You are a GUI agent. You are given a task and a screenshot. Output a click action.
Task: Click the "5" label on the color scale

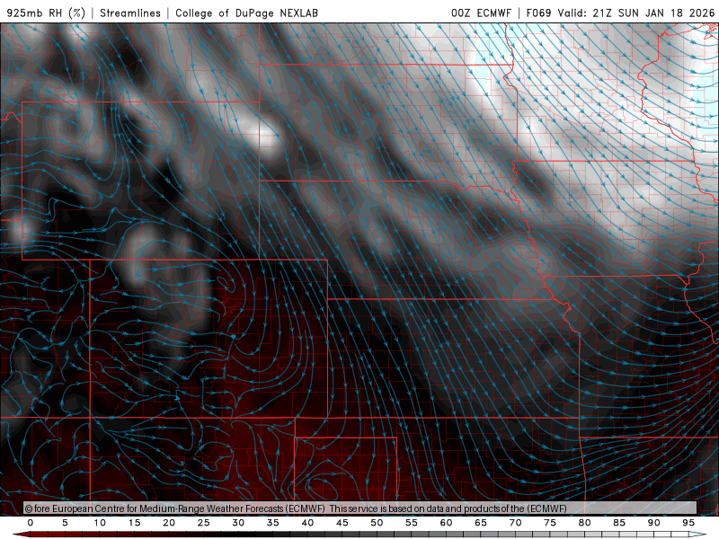[x=65, y=523]
